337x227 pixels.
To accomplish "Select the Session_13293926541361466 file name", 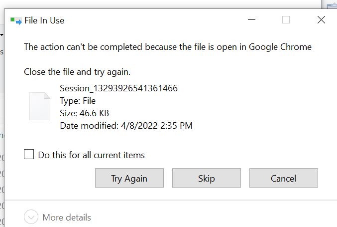I will point(118,88).
